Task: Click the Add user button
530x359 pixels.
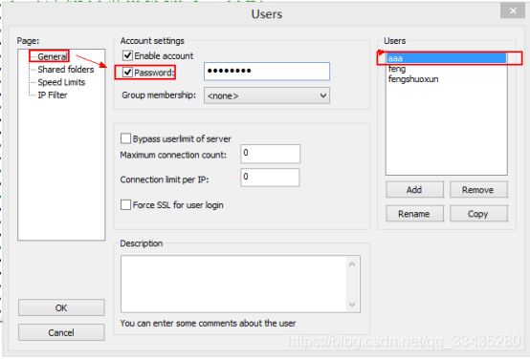Action: (415, 190)
